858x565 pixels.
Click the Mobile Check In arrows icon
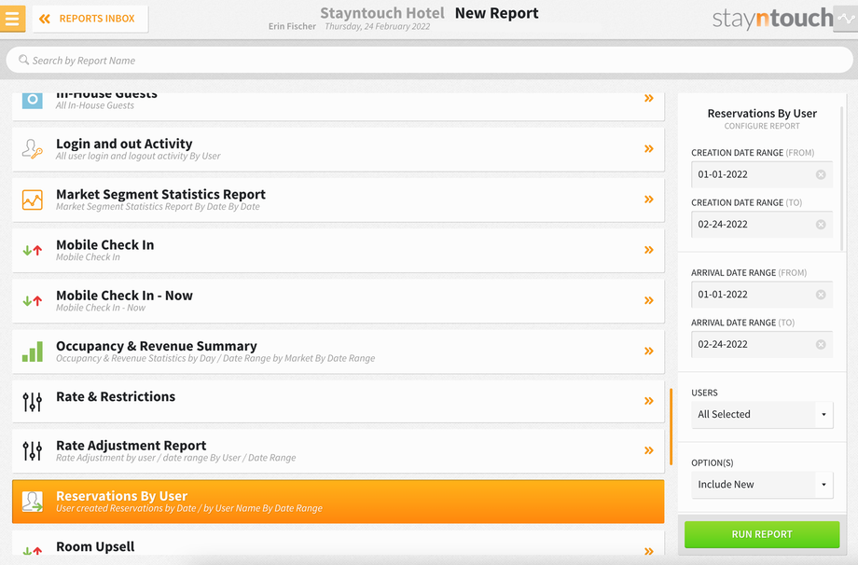coord(33,251)
